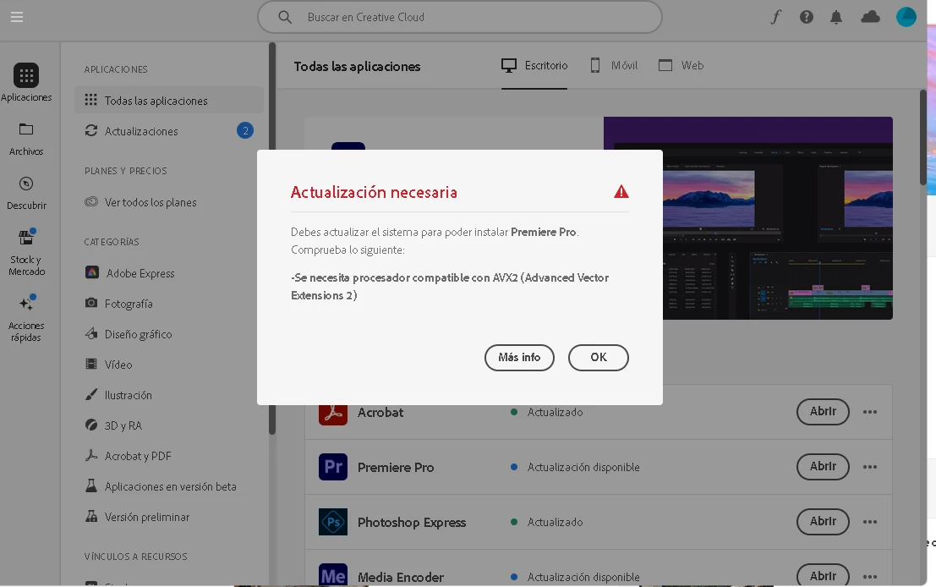This screenshot has height=587, width=936.
Task: Open Stock y Mercado in left rail
Action: pos(26,253)
